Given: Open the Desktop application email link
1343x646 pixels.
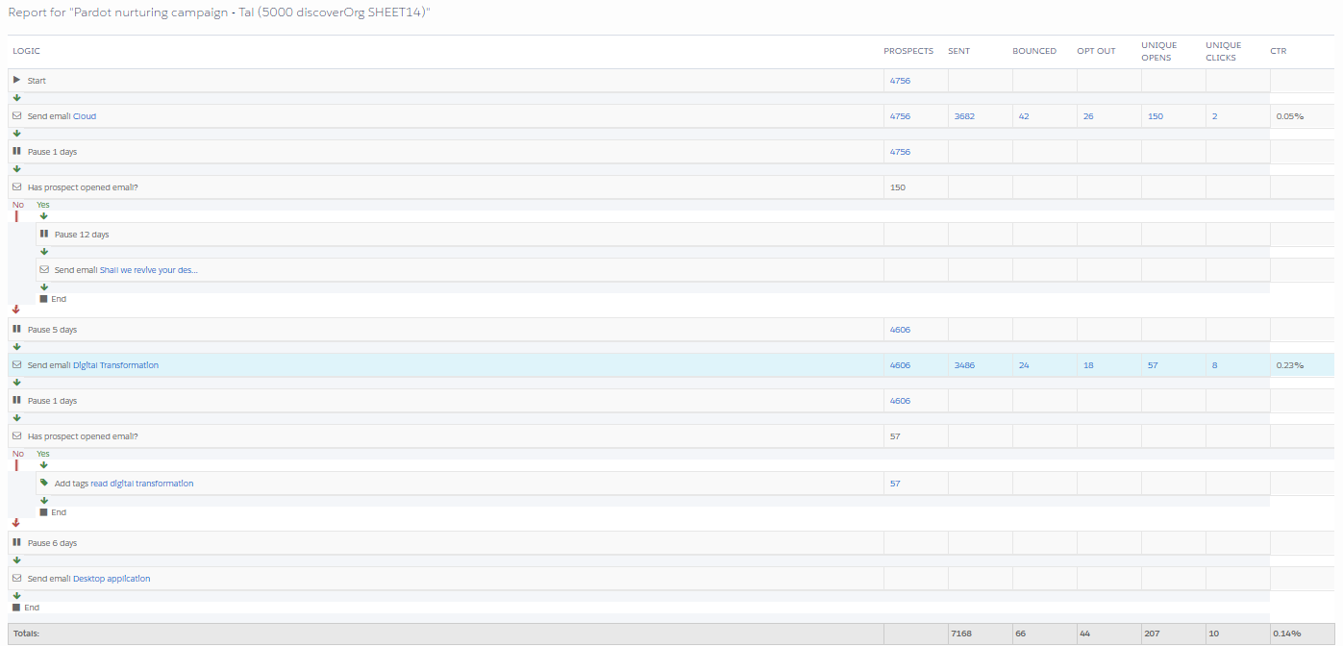Looking at the screenshot, I should [x=112, y=579].
